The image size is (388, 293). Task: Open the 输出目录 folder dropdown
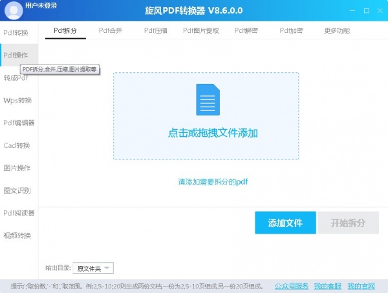(x=94, y=268)
